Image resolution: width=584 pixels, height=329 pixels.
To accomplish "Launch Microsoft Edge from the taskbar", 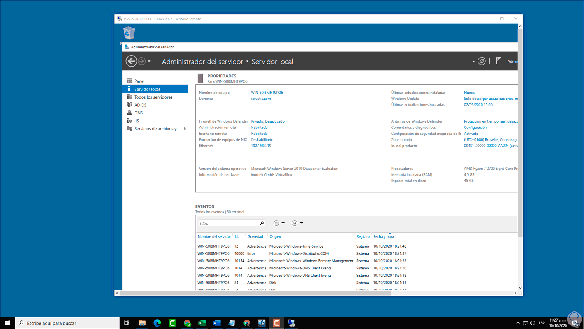I will pyautogui.click(x=157, y=323).
